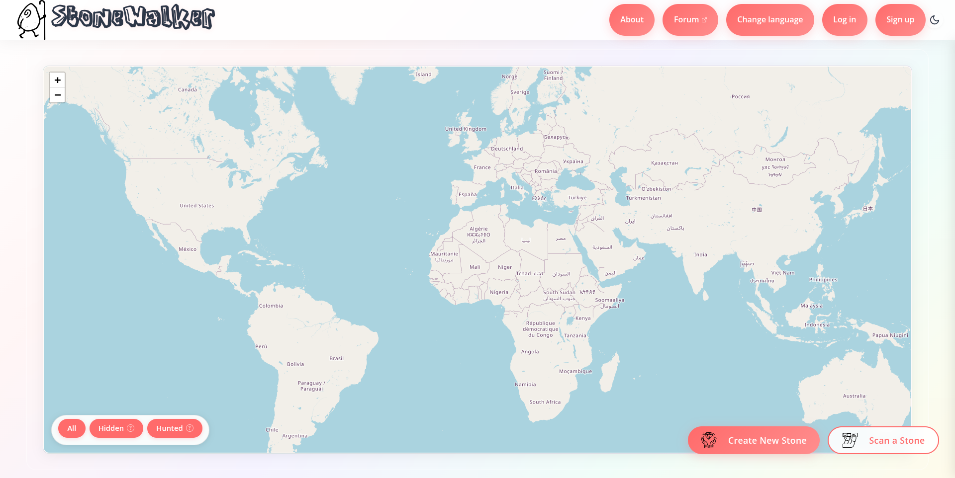Viewport: 955px width, 478px height.
Task: Open the Change language menu
Action: (x=769, y=20)
